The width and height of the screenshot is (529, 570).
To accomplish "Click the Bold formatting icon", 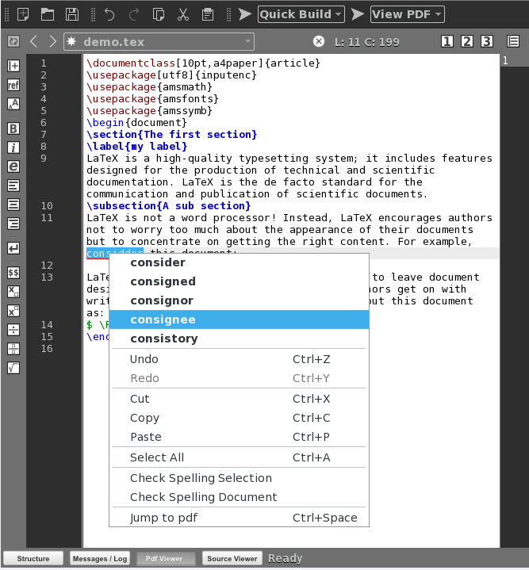I will 13,128.
